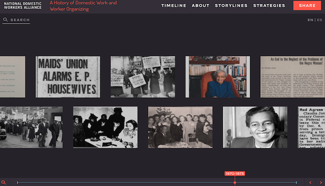Open elderly woman in orange chair photo

pos(218,77)
